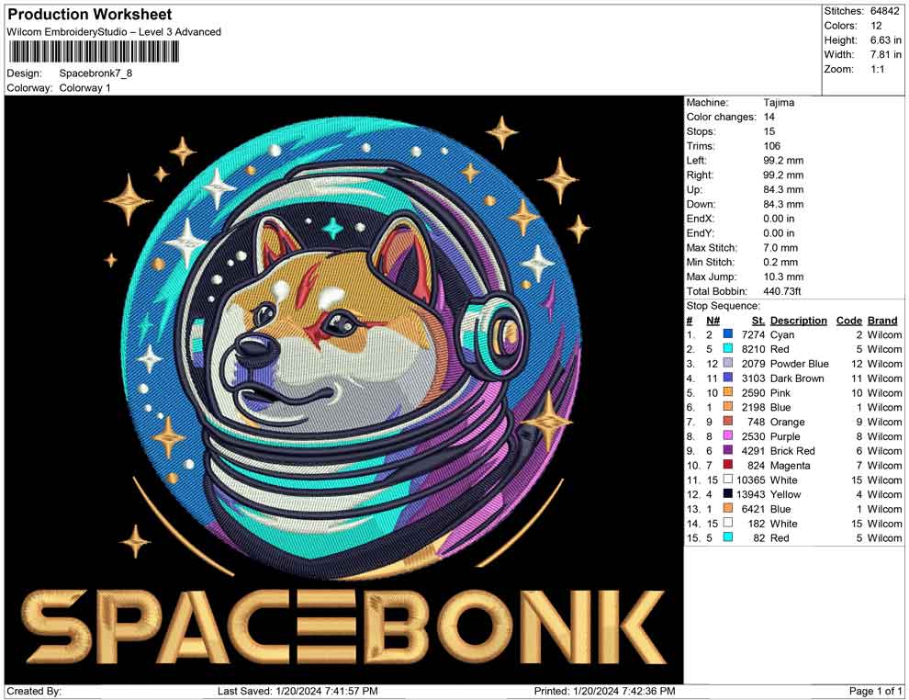The height and width of the screenshot is (700, 909).
Task: Click the embroidered Spacebonk design preview
Action: pos(343,390)
